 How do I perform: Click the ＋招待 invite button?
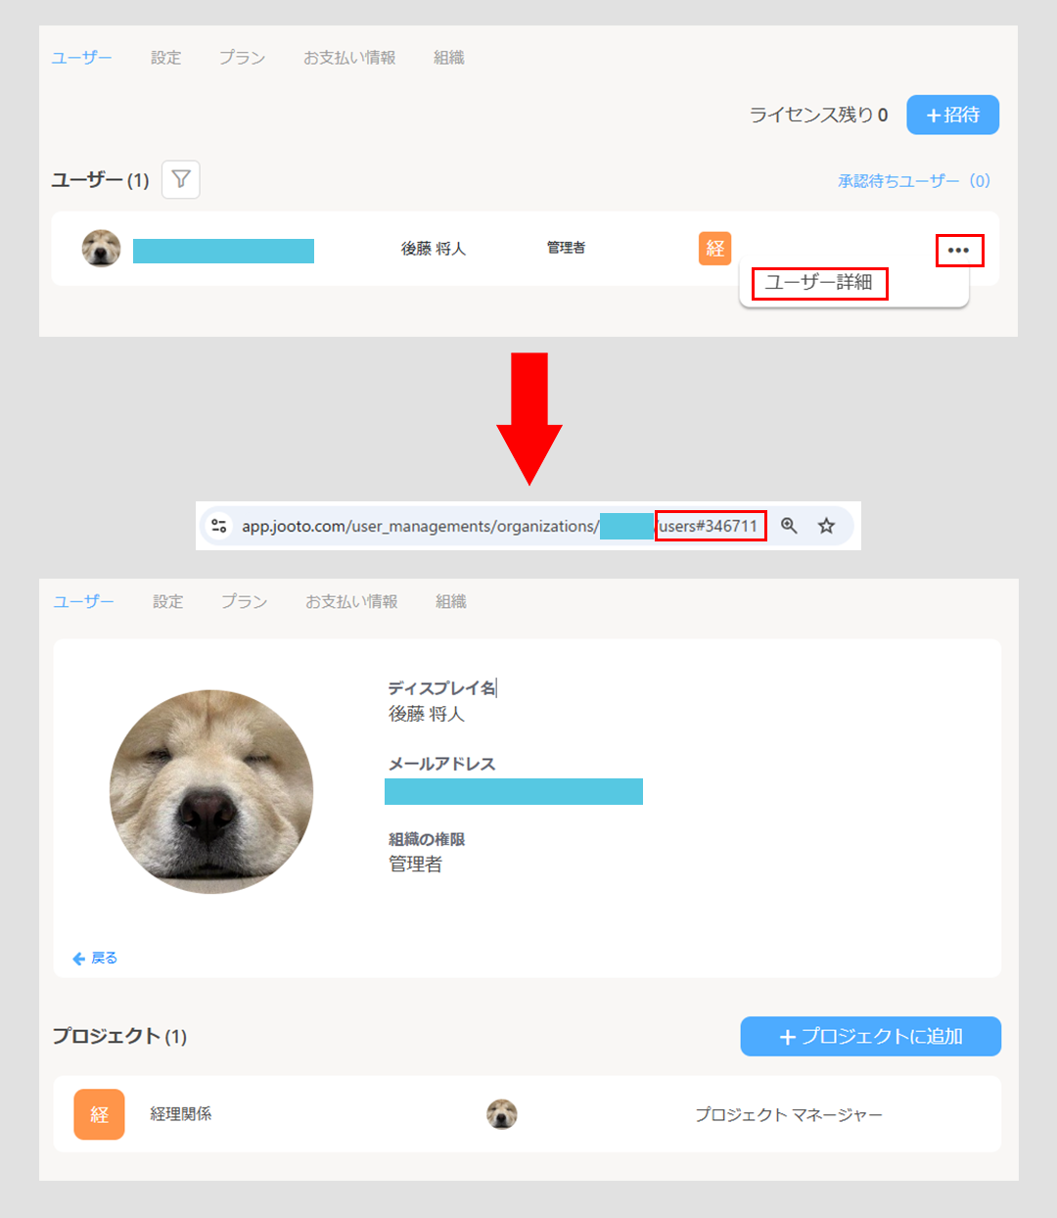(x=953, y=115)
